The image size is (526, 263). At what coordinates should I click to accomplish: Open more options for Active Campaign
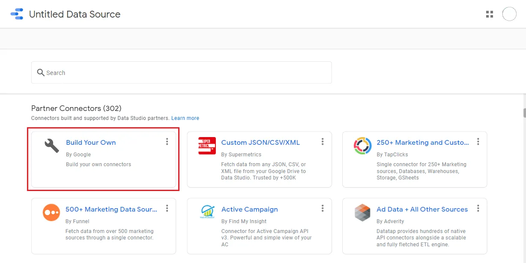point(323,209)
